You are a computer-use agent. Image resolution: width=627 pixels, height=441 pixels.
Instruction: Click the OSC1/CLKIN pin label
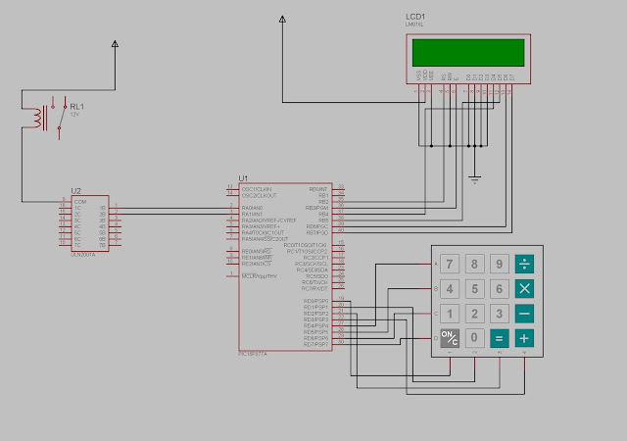(257, 189)
